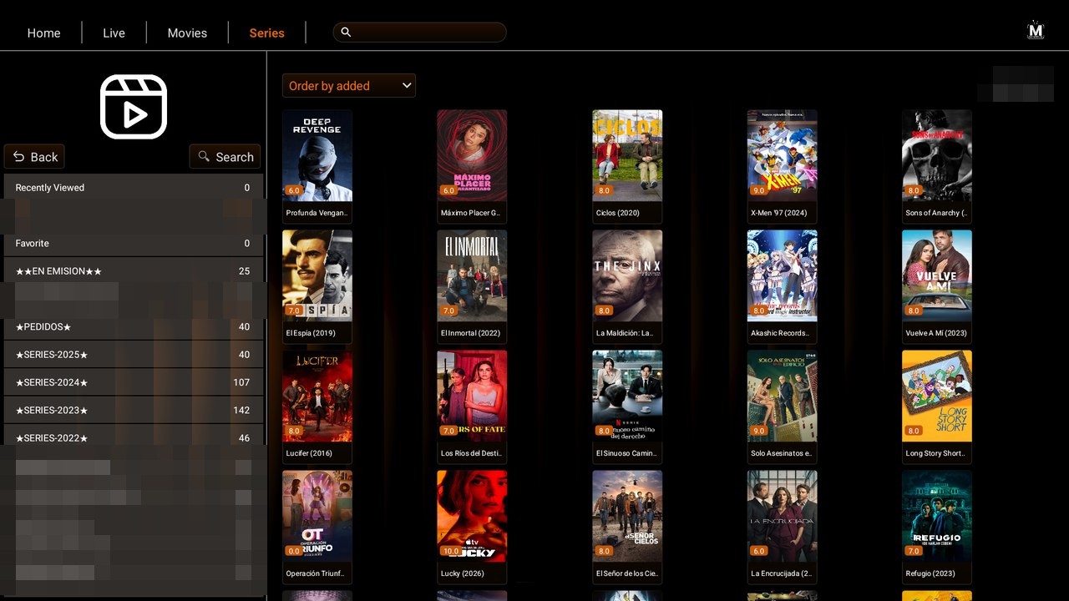Viewport: 1069px width, 601px height.
Task: Go to the Home tab
Action: tap(43, 33)
